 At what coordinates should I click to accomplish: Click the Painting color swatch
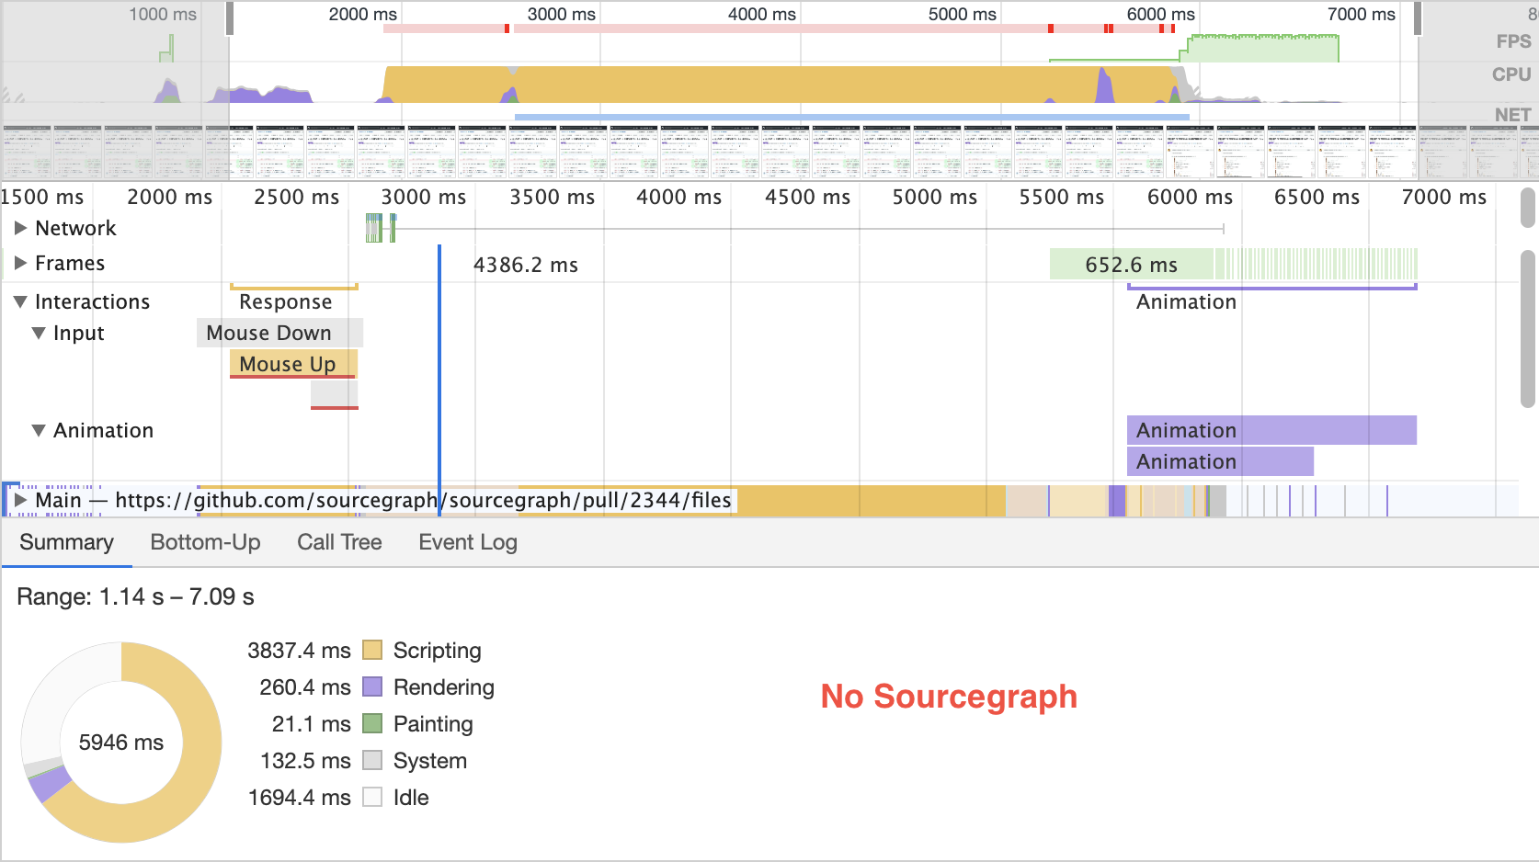[372, 724]
